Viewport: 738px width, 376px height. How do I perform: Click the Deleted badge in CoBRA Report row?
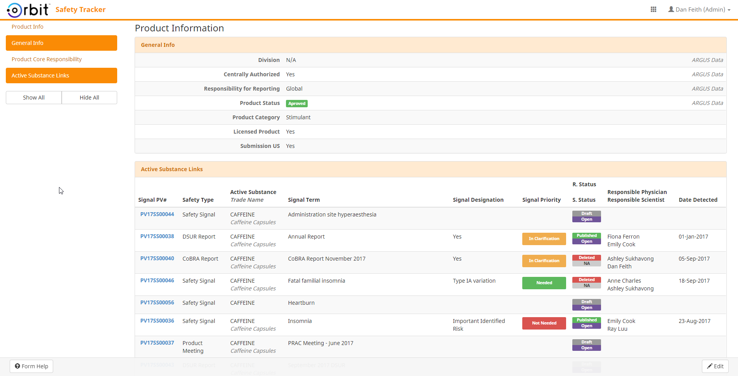click(x=587, y=258)
